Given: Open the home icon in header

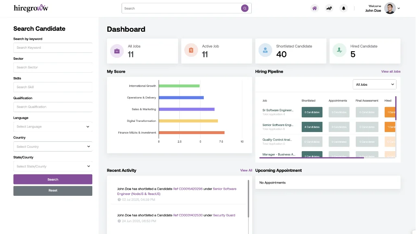Looking at the screenshot, I should [314, 8].
